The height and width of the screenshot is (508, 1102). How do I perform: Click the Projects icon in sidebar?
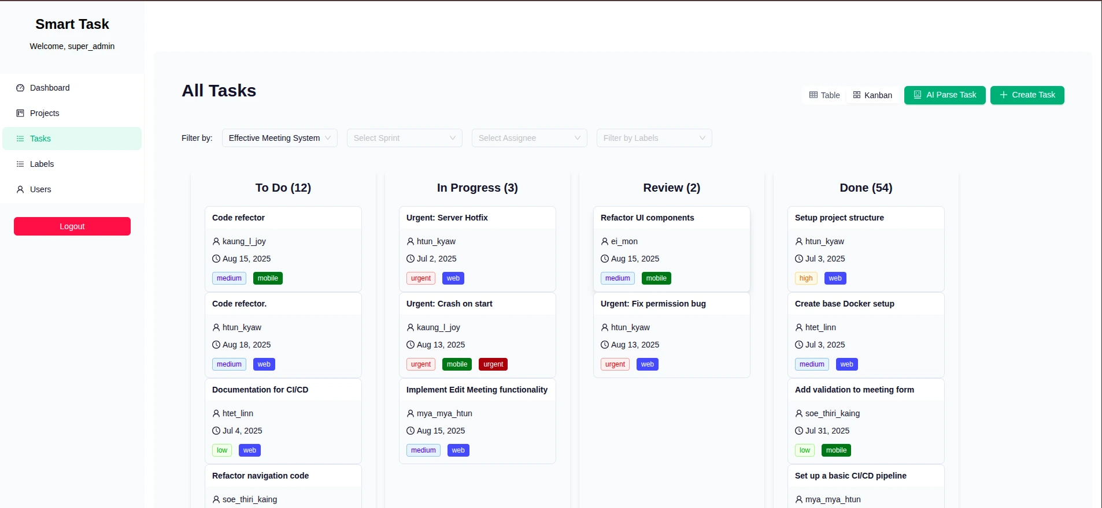pyautogui.click(x=20, y=113)
